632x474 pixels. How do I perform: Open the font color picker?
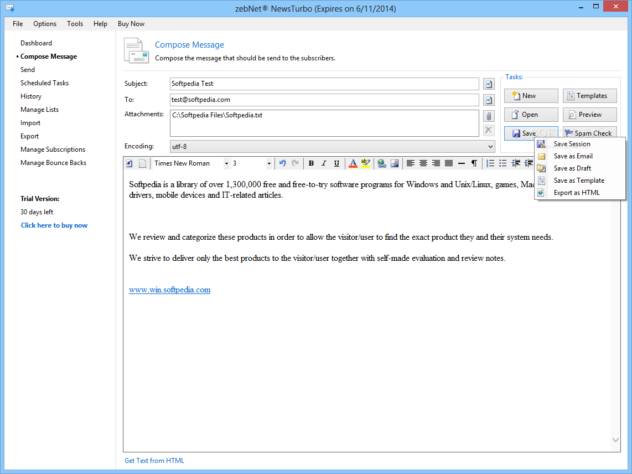click(x=353, y=163)
